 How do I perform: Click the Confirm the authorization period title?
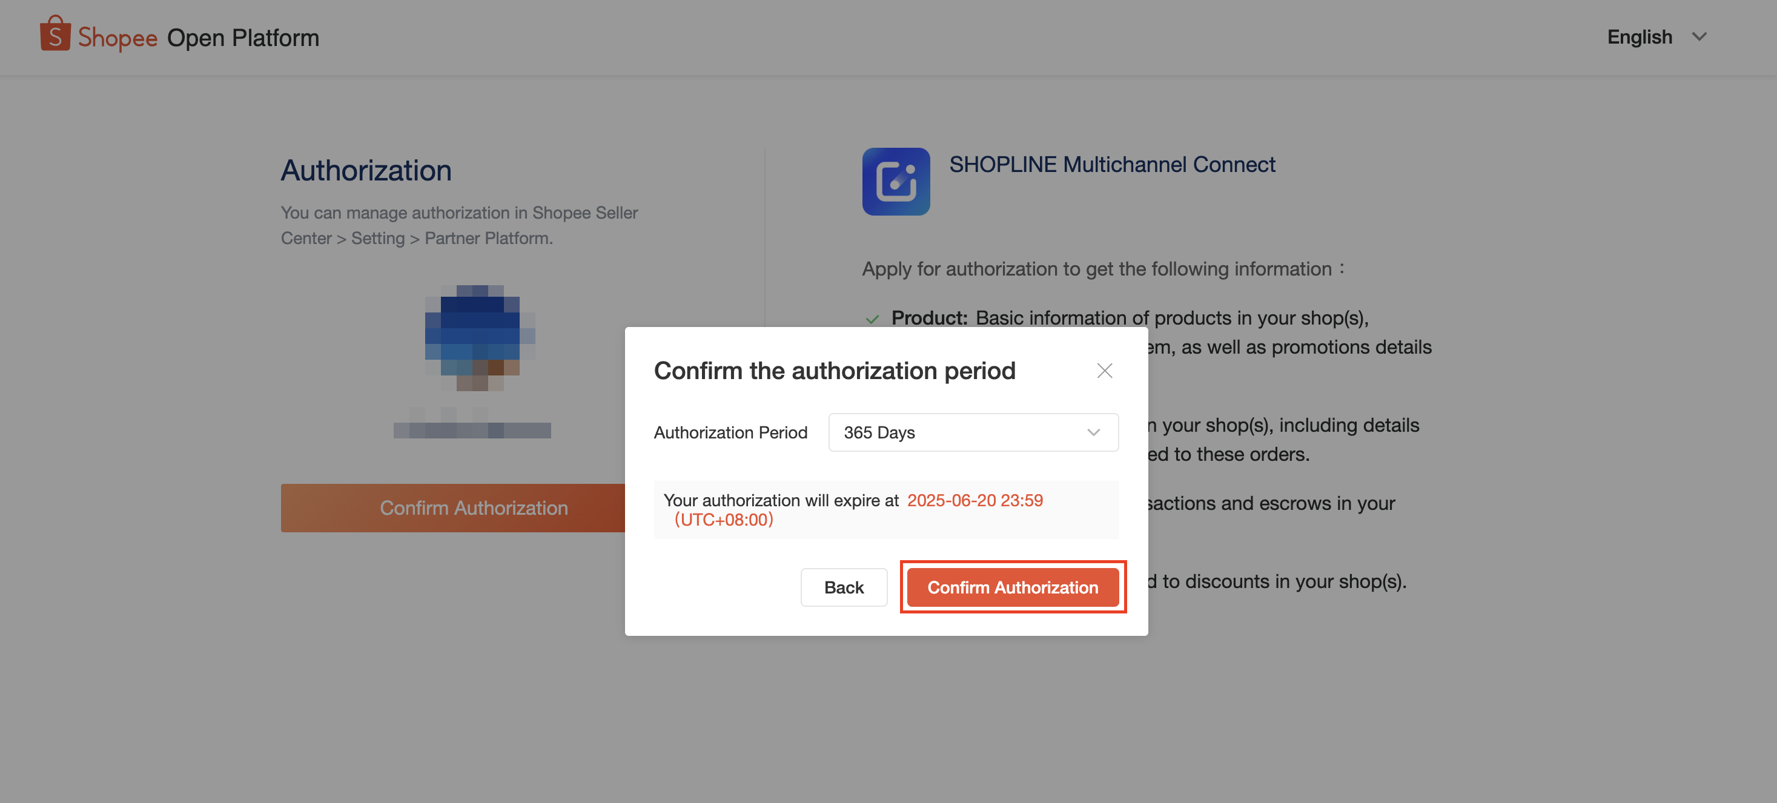pyautogui.click(x=834, y=371)
